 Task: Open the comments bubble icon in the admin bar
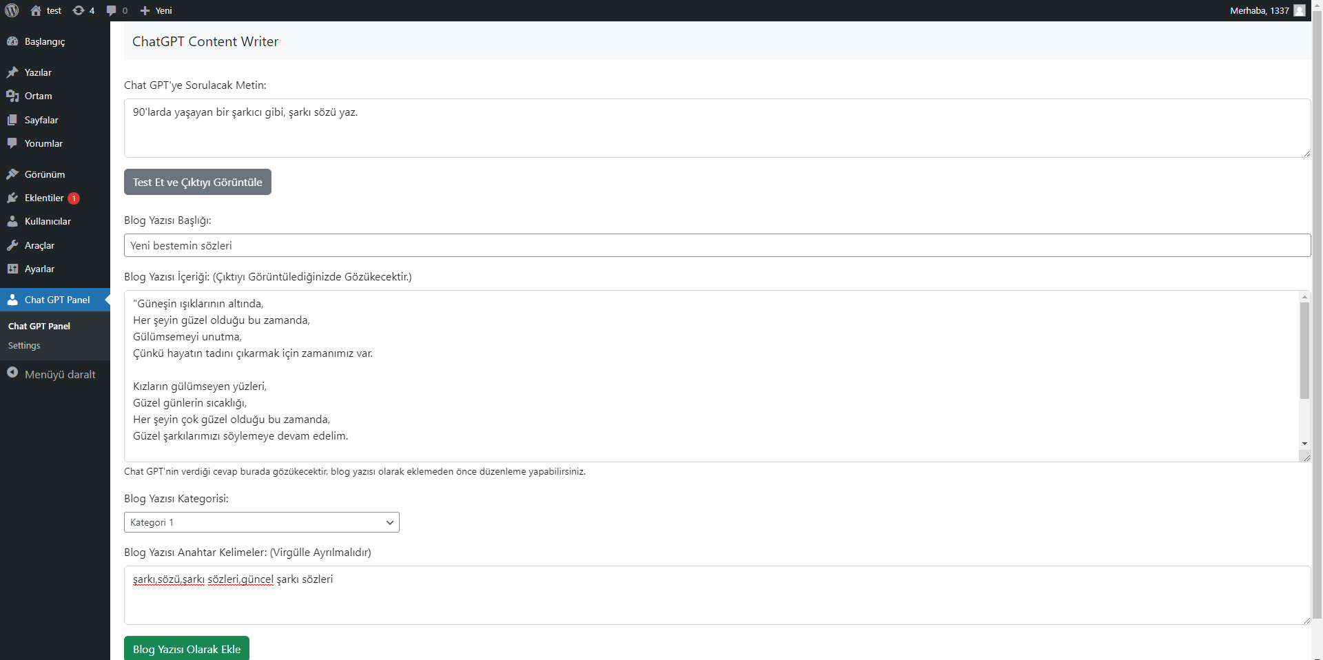point(112,10)
